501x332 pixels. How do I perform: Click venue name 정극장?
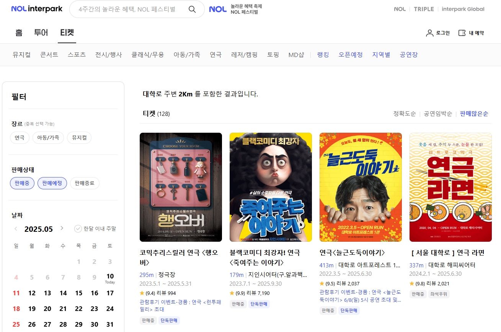pos(167,275)
